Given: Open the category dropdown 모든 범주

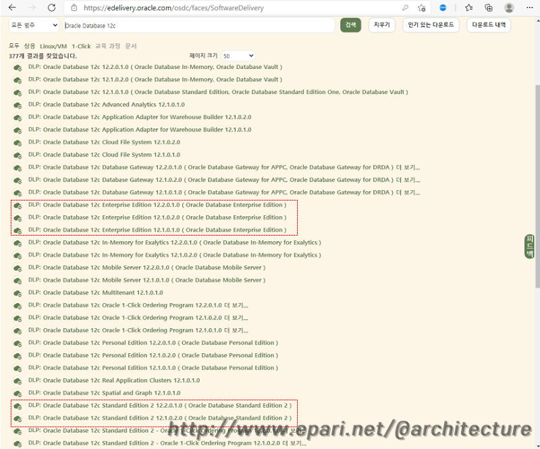Looking at the screenshot, I should pyautogui.click(x=34, y=25).
